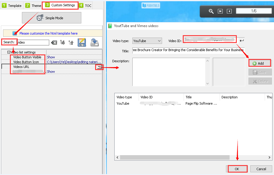Image resolution: width=274 pixels, height=175 pixels.
Task: Click the enter arrow icon beside Video ID
Action: [242, 41]
